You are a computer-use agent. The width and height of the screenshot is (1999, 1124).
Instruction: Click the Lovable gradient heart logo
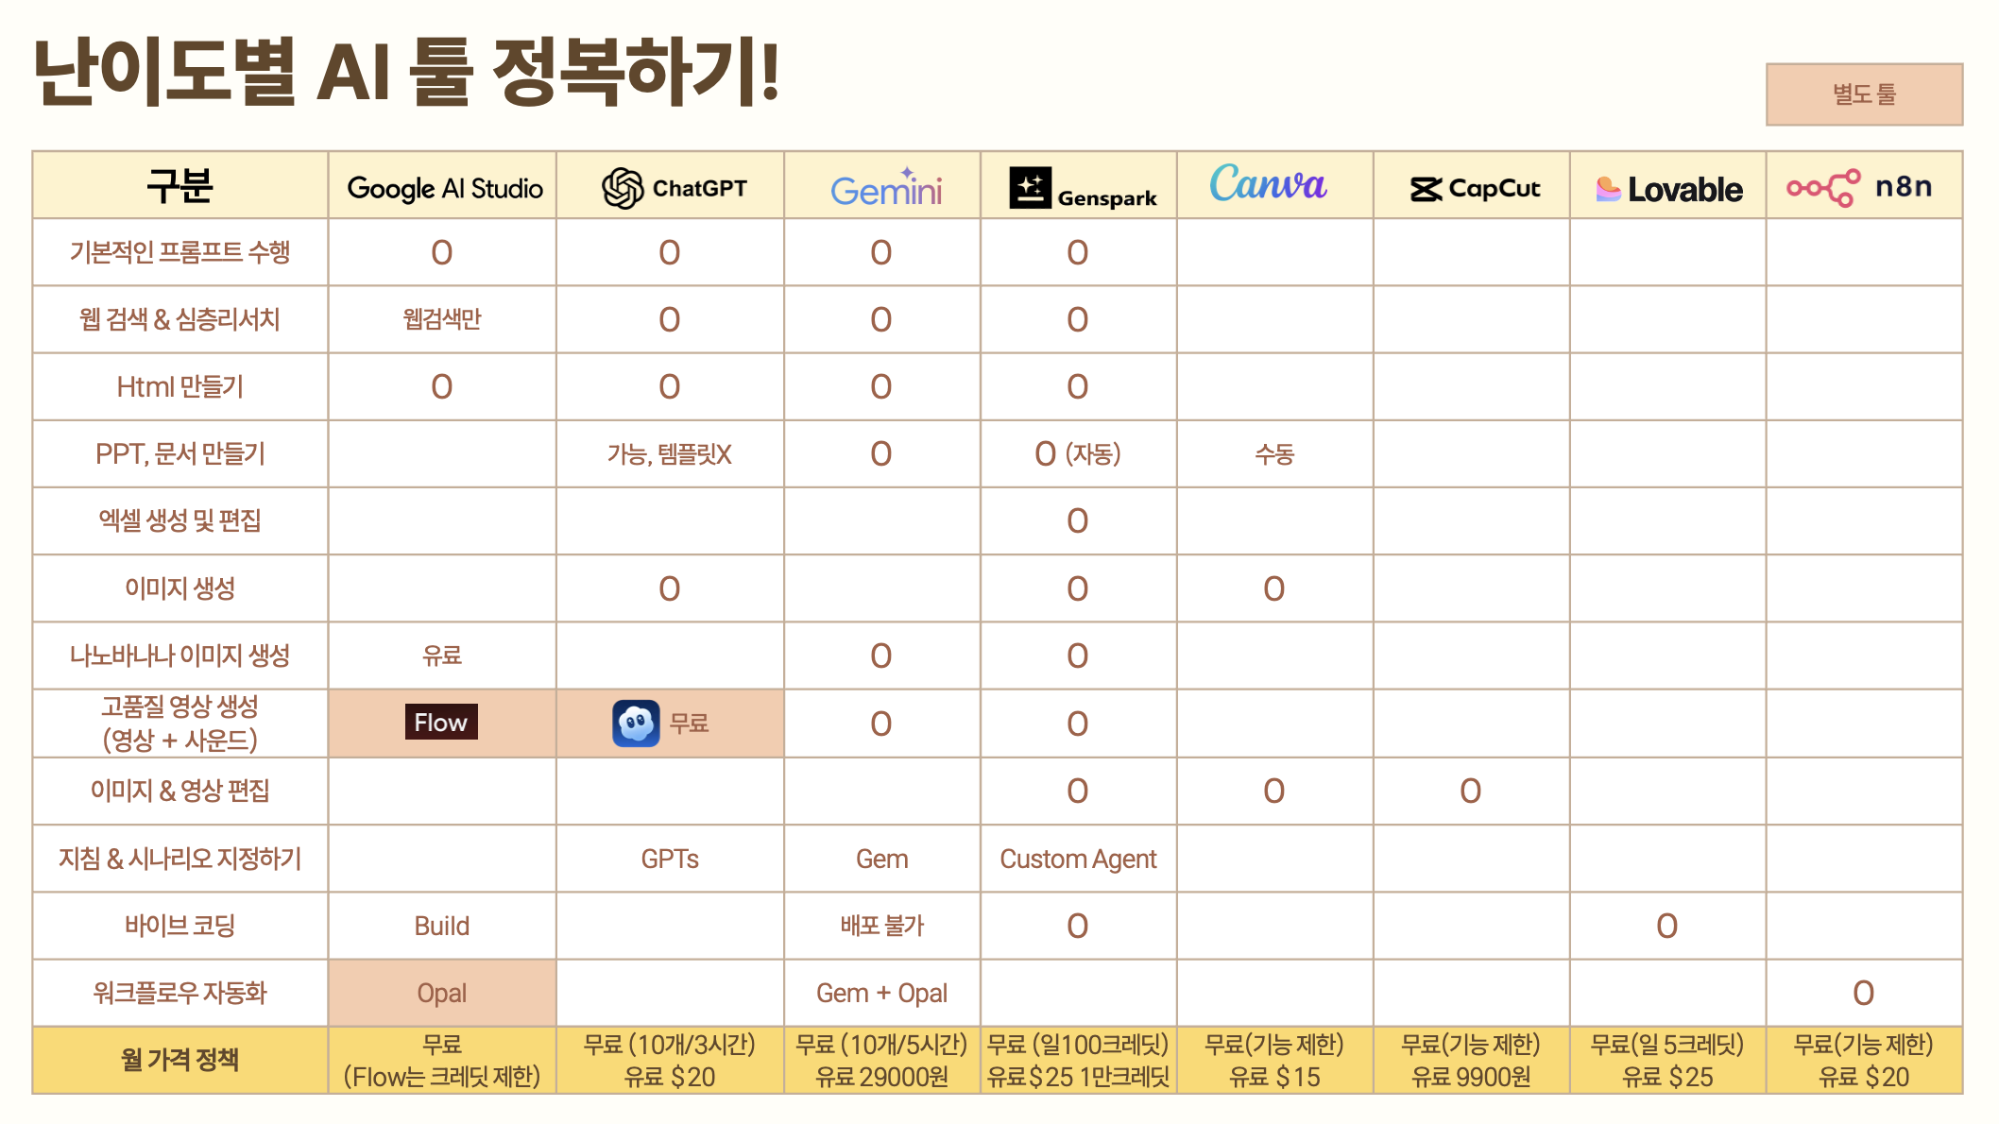[1608, 189]
